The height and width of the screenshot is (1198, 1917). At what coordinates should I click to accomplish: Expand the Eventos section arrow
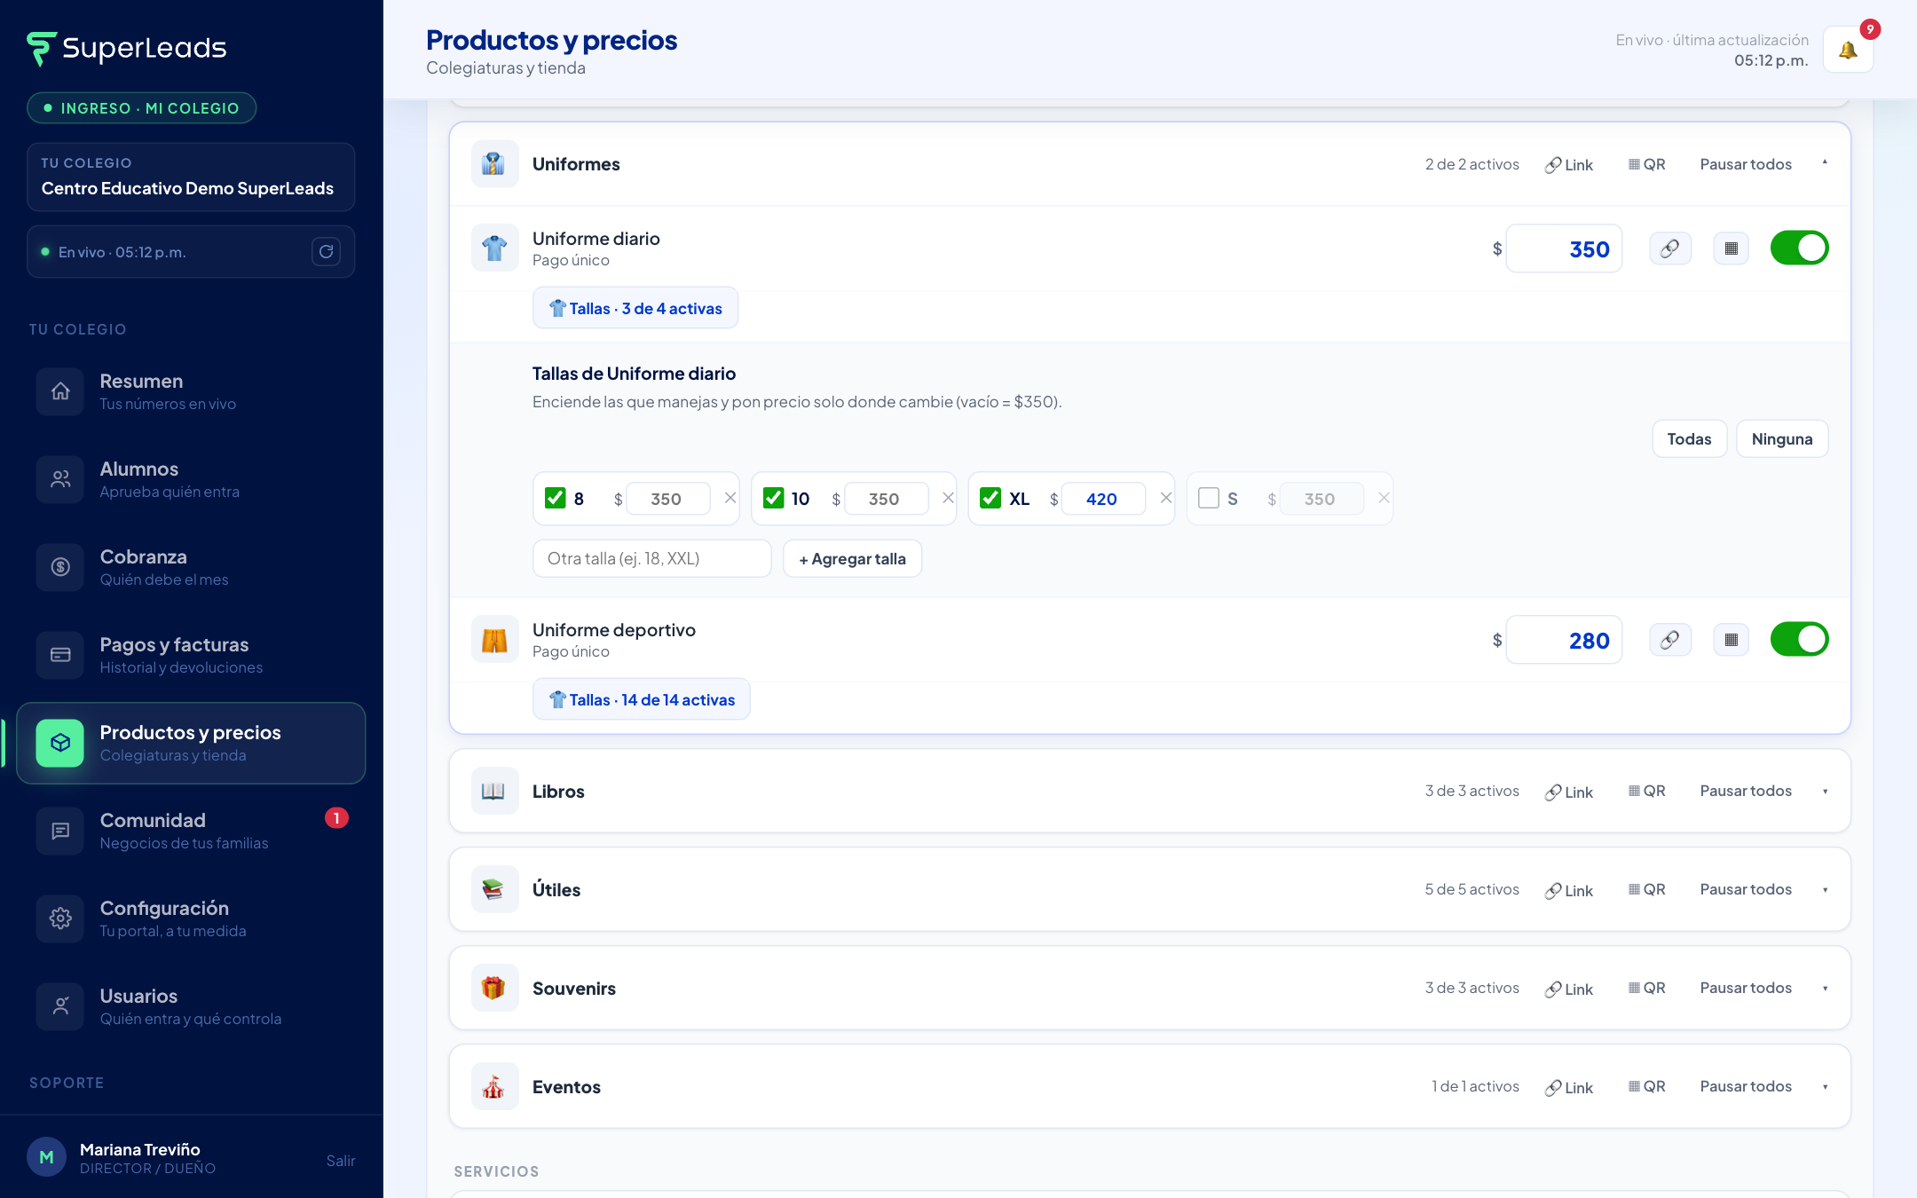[x=1825, y=1086]
